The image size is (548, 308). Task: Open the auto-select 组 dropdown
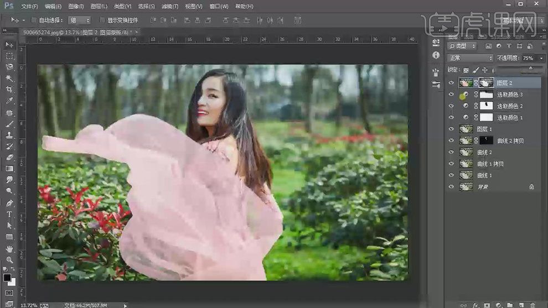(x=79, y=20)
